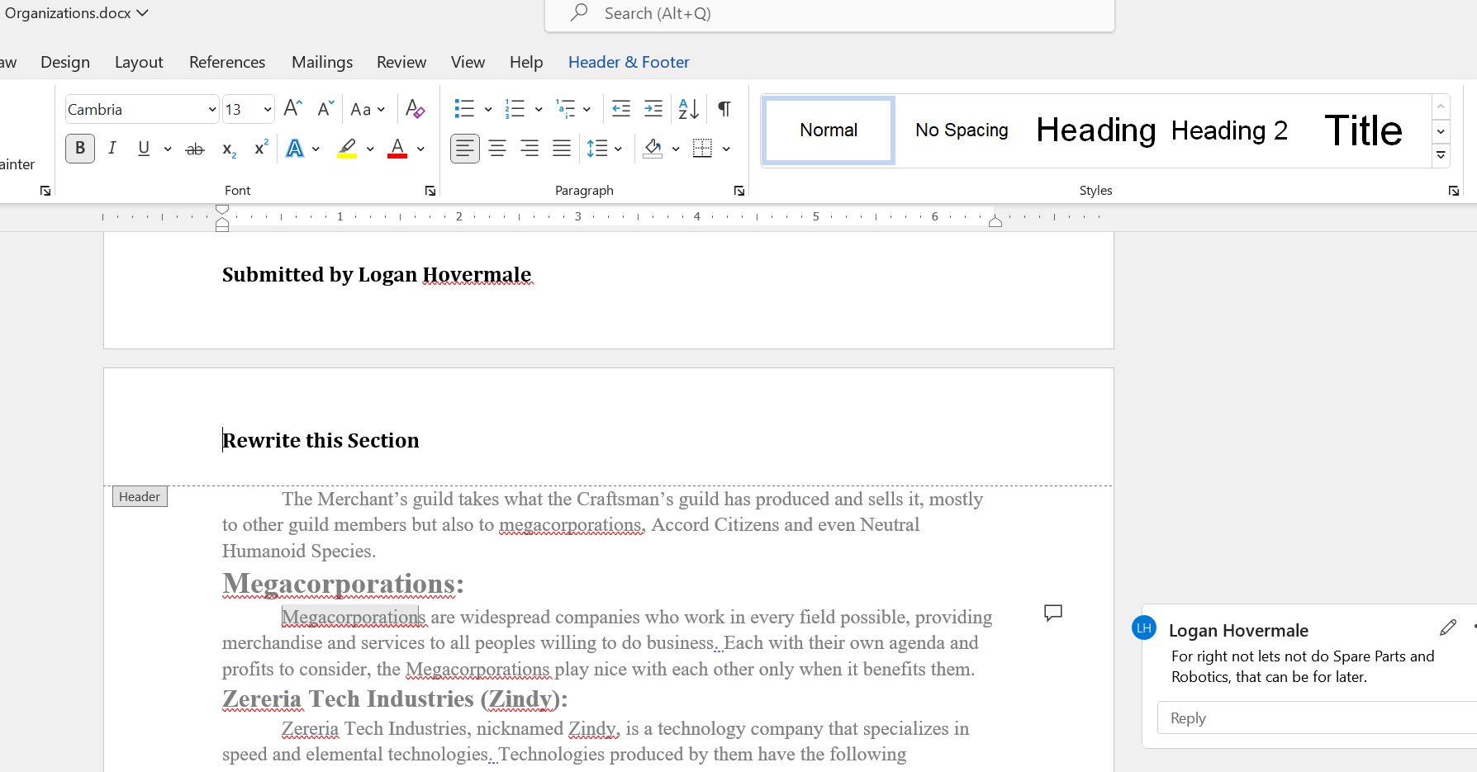
Task: Apply Normal style
Action: point(829,130)
